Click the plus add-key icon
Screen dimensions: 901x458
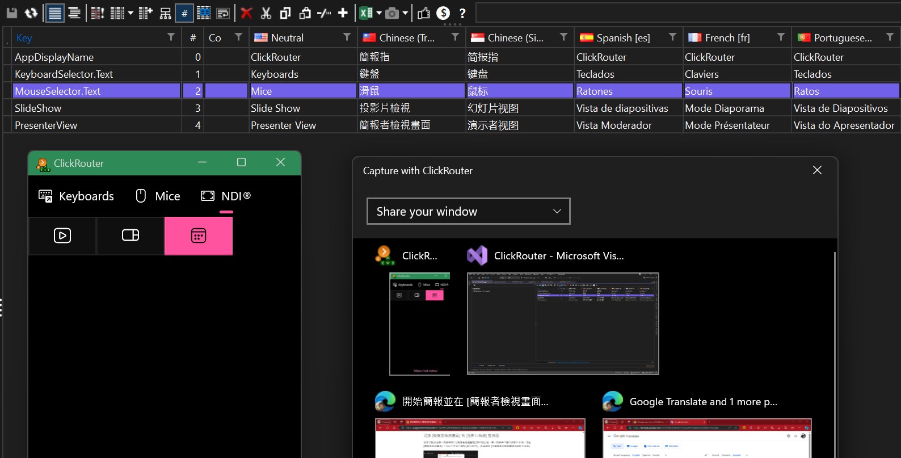click(x=343, y=12)
